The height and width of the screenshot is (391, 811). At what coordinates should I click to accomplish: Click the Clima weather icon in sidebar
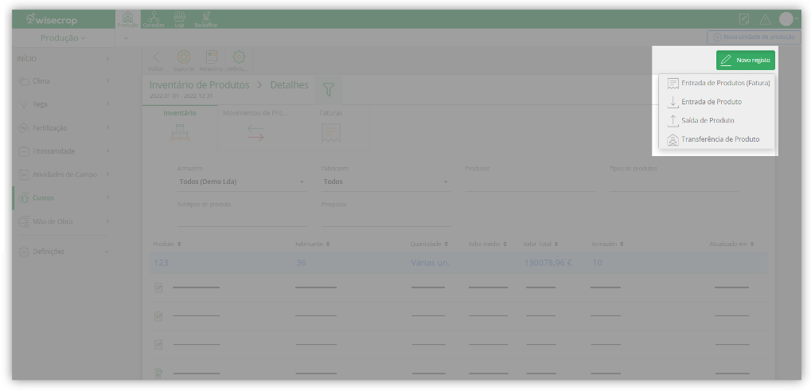tap(24, 81)
